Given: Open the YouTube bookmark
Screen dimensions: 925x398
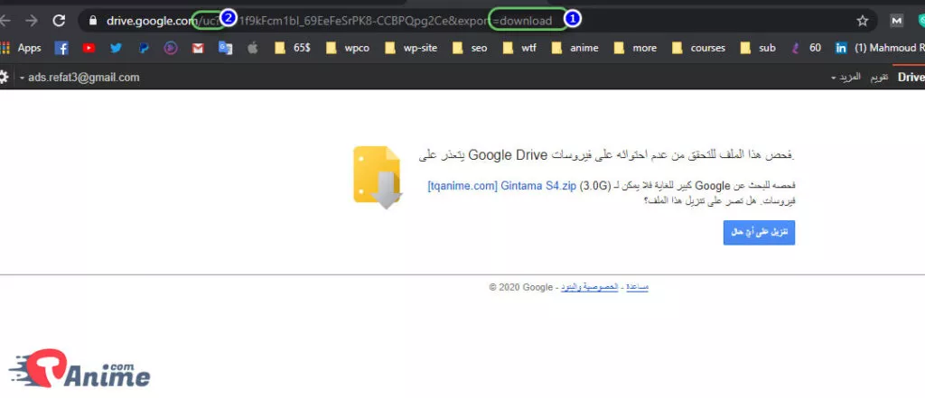Looking at the screenshot, I should pyautogui.click(x=89, y=49).
